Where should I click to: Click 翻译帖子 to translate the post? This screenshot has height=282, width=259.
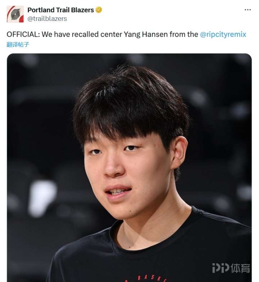[18, 44]
